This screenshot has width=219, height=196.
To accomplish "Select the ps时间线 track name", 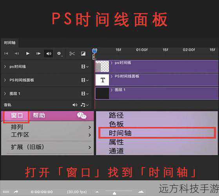I will (18, 67).
